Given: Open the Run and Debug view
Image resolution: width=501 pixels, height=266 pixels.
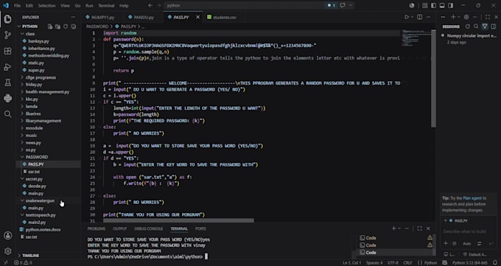Looking at the screenshot, I should point(7,67).
